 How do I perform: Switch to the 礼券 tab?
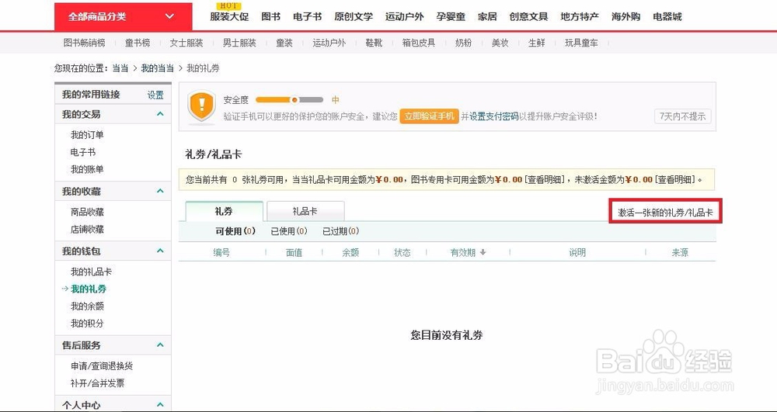[224, 211]
